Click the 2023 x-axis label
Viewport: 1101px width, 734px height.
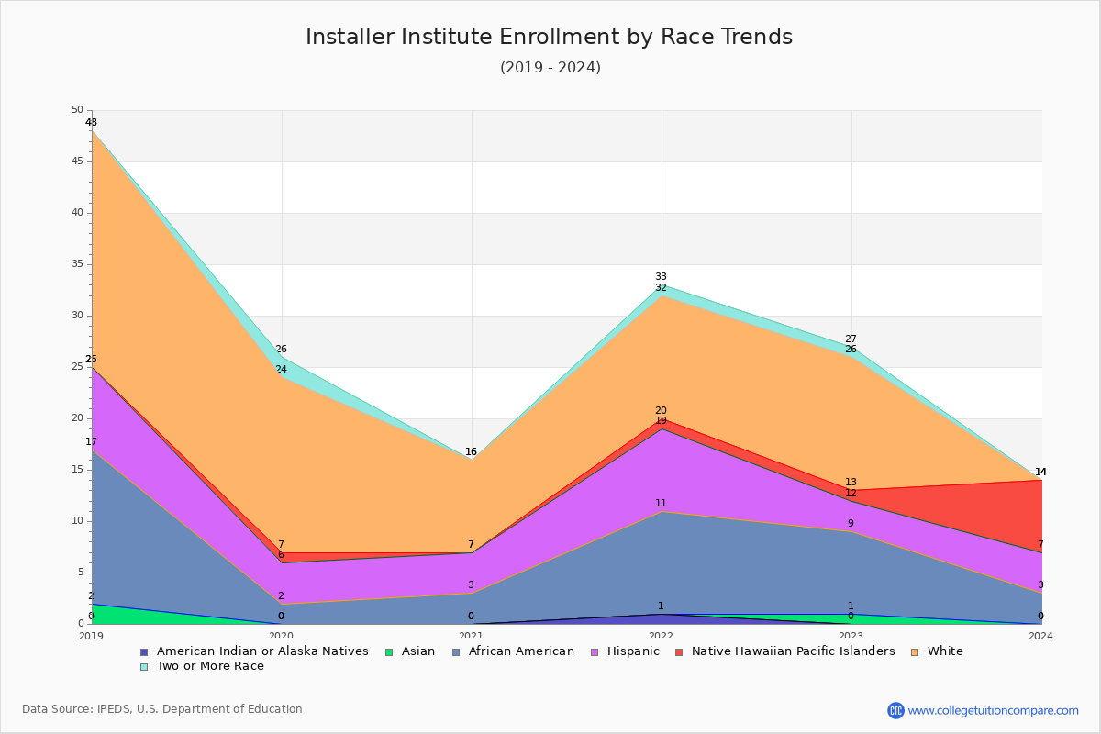[x=851, y=635]
